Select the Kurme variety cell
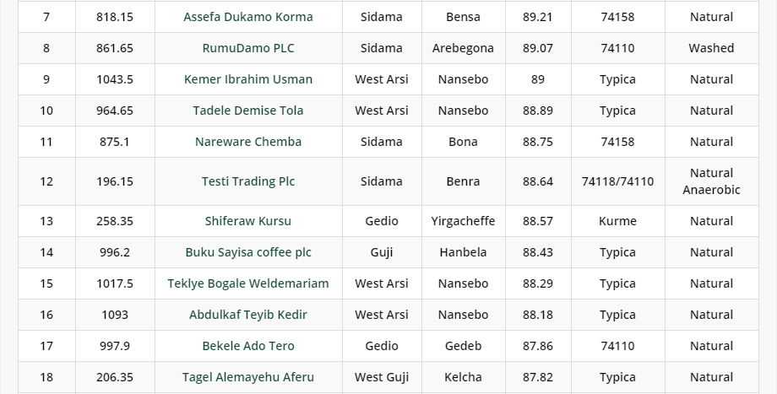777x394 pixels. click(x=617, y=221)
